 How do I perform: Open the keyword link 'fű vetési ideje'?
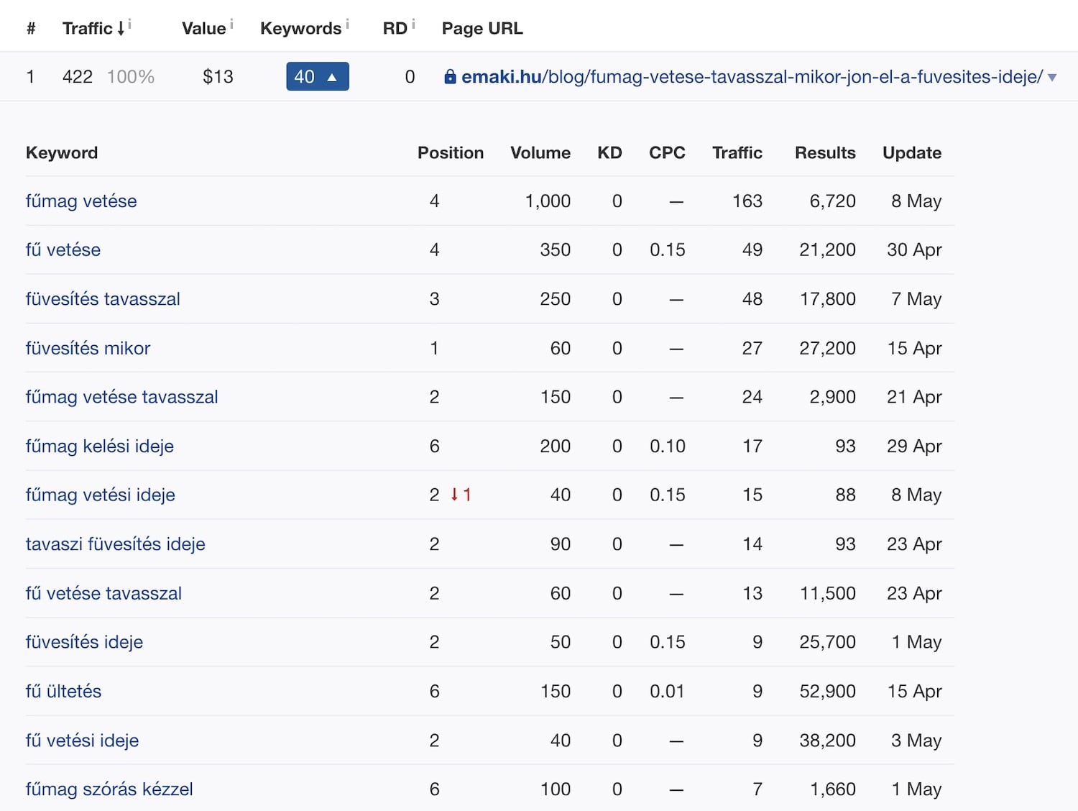(82, 741)
